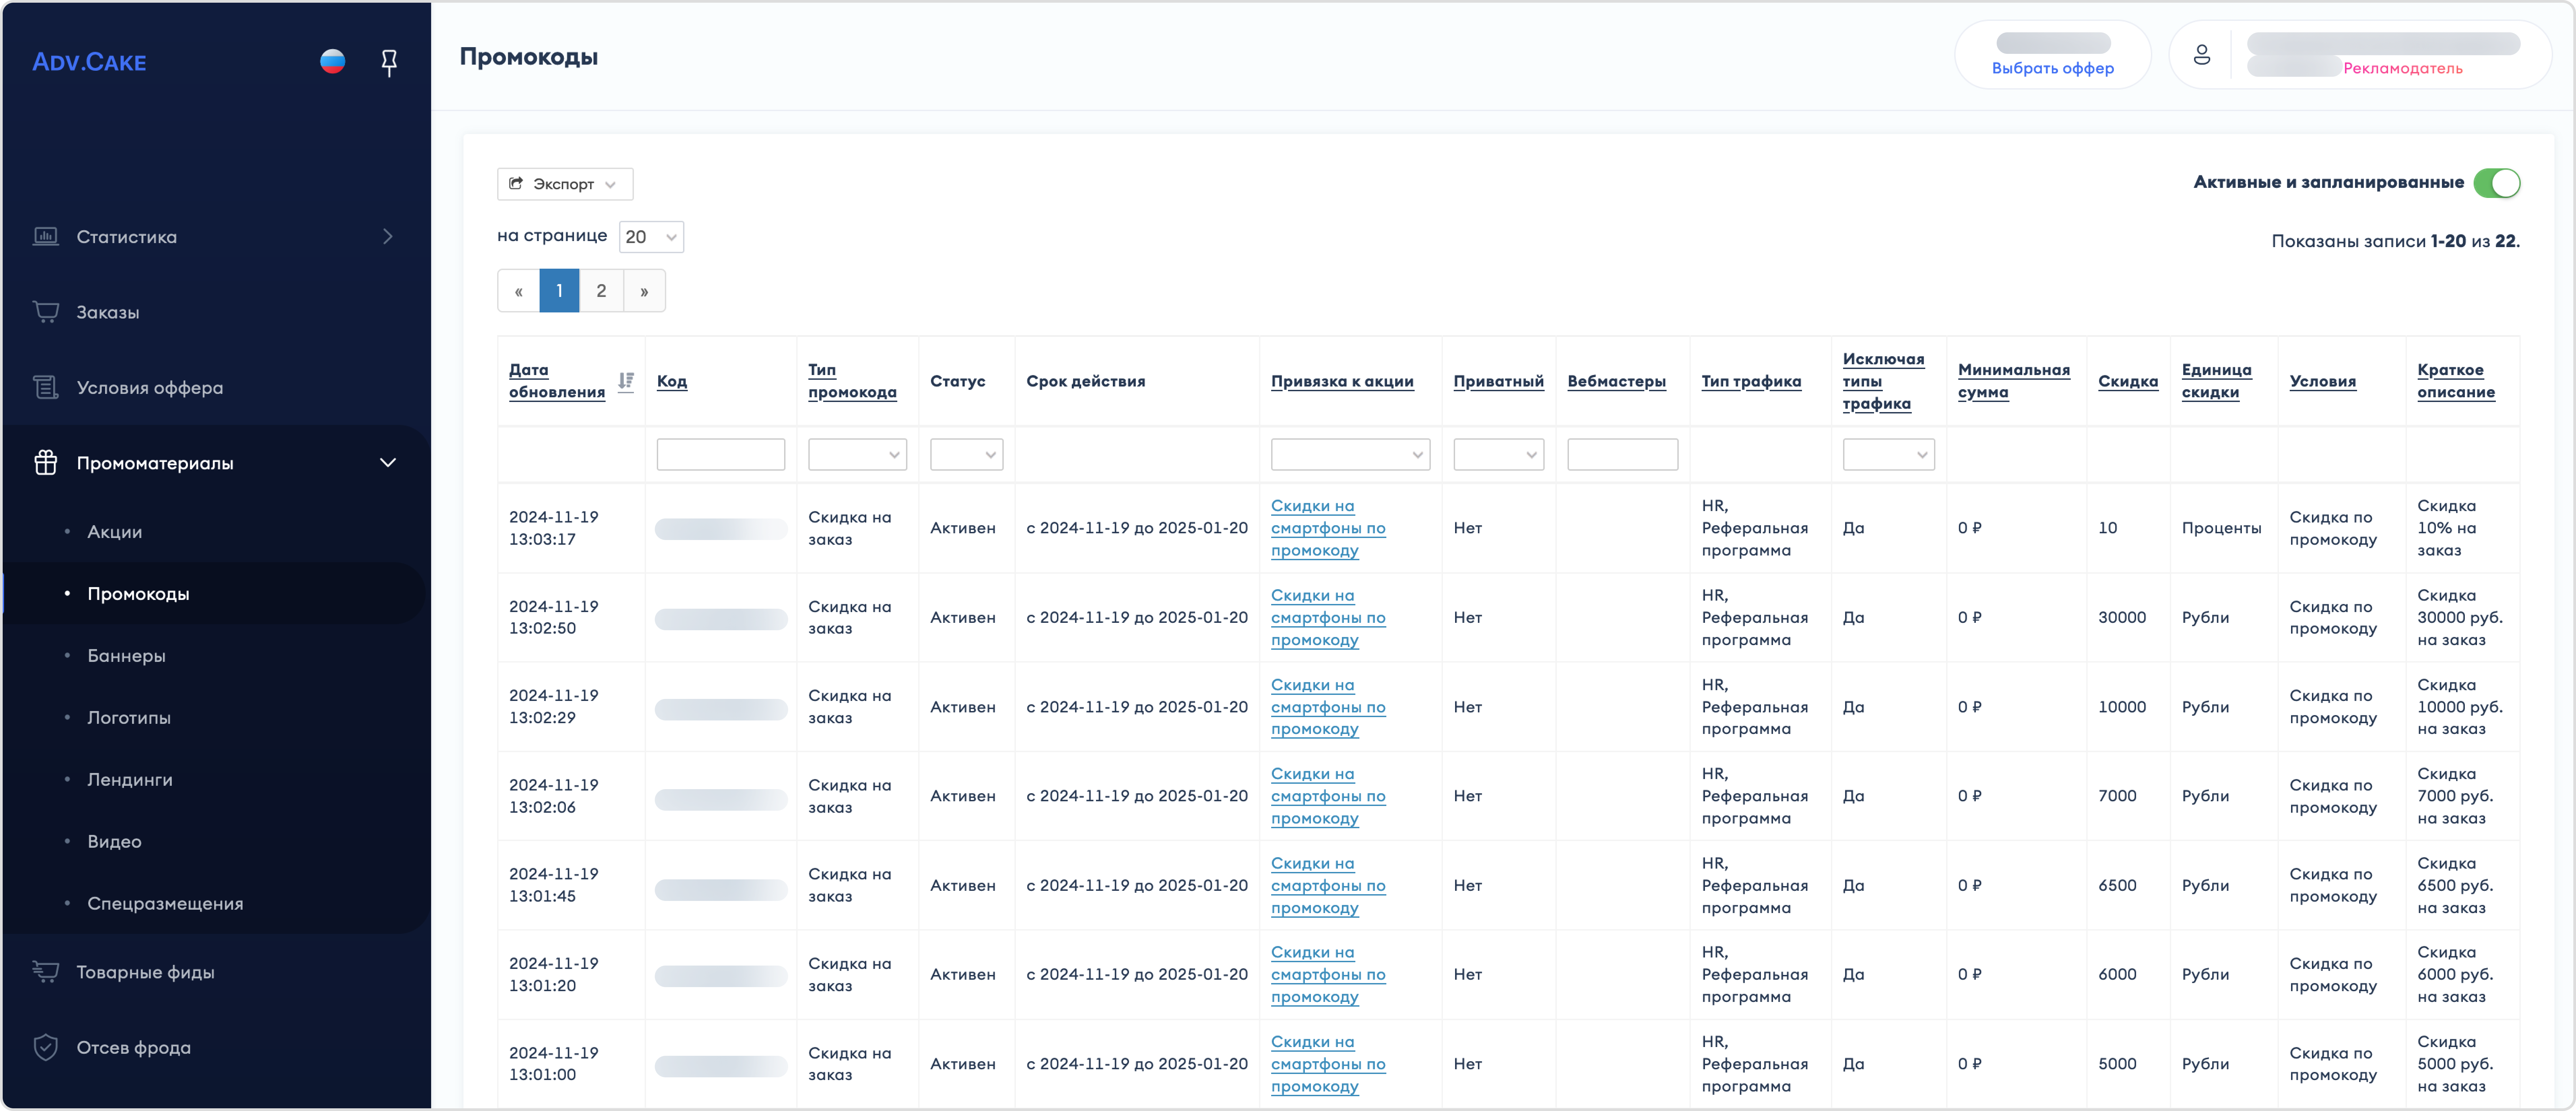Screen dimensions: 2576x1111
Task: Click the Adv.Cake logo
Action: coord(89,62)
